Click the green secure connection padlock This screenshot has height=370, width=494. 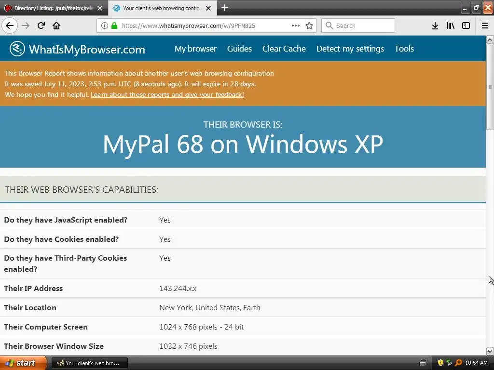coord(114,26)
